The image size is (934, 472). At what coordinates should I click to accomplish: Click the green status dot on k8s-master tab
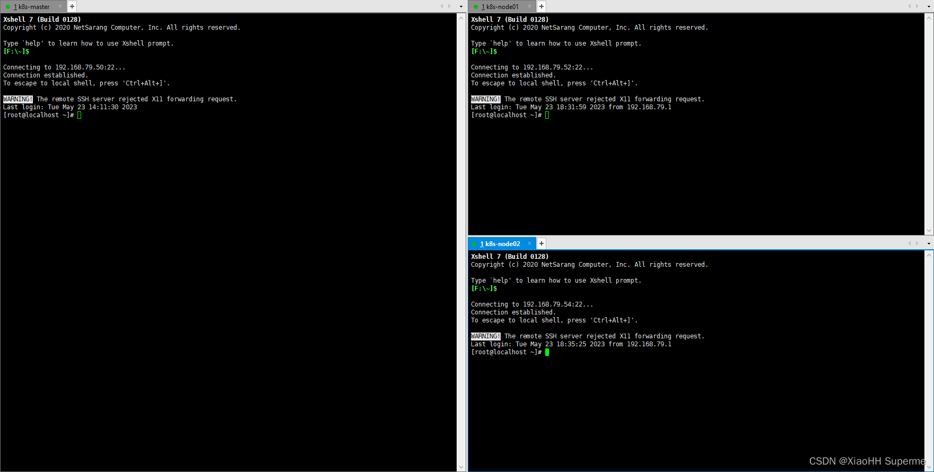pos(8,7)
